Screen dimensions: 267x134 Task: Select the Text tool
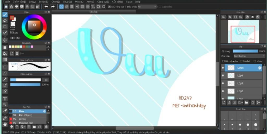(x=5, y=99)
